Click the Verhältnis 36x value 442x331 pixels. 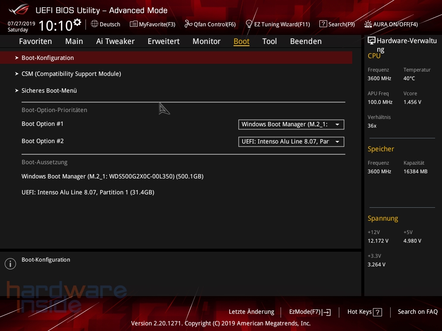point(372,126)
